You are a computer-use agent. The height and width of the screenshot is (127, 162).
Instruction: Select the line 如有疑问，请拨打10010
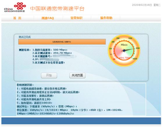coord(34,103)
